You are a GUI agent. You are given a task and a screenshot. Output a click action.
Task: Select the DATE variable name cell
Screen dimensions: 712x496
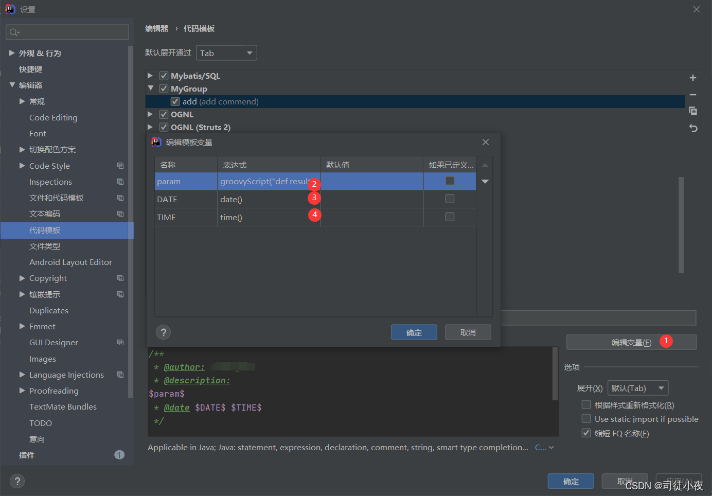coord(186,199)
